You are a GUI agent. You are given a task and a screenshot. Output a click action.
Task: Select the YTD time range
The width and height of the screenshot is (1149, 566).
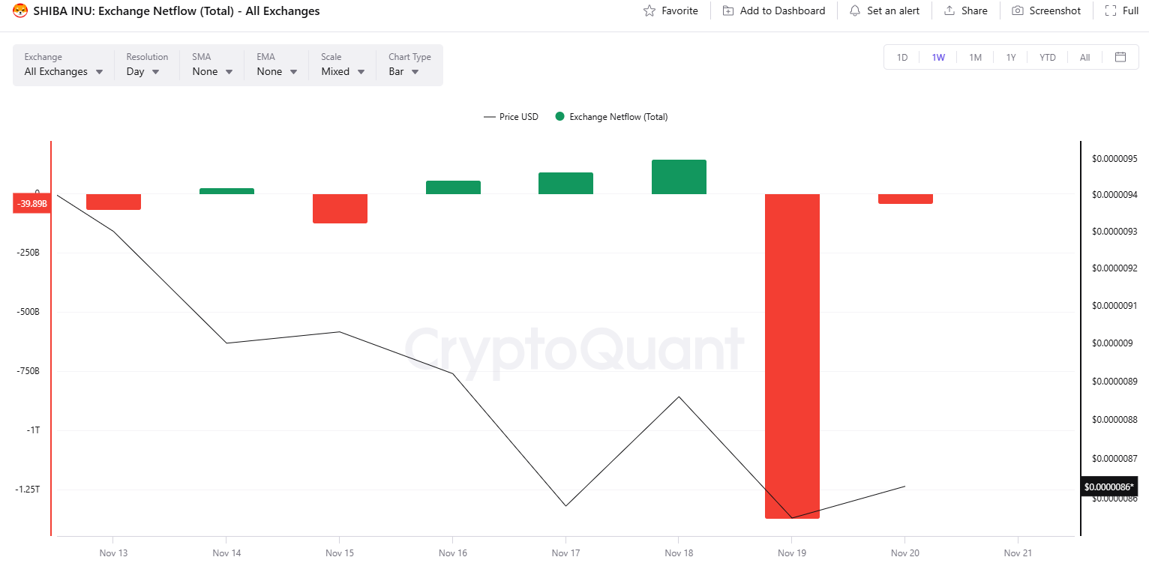pyautogui.click(x=1048, y=58)
